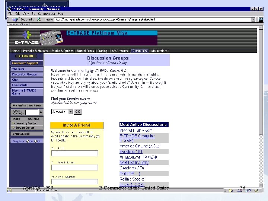This screenshot has height=201, width=268.
Task: Open the E*TRADE Platinum Visa banner ad
Action: tap(99, 38)
